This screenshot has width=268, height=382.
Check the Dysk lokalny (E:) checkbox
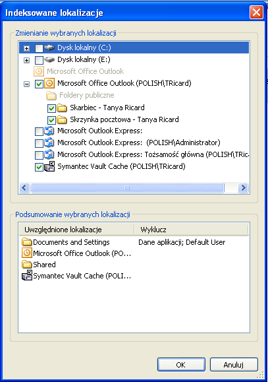pyautogui.click(x=39, y=60)
